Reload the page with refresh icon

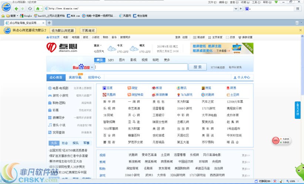(x=30, y=8)
